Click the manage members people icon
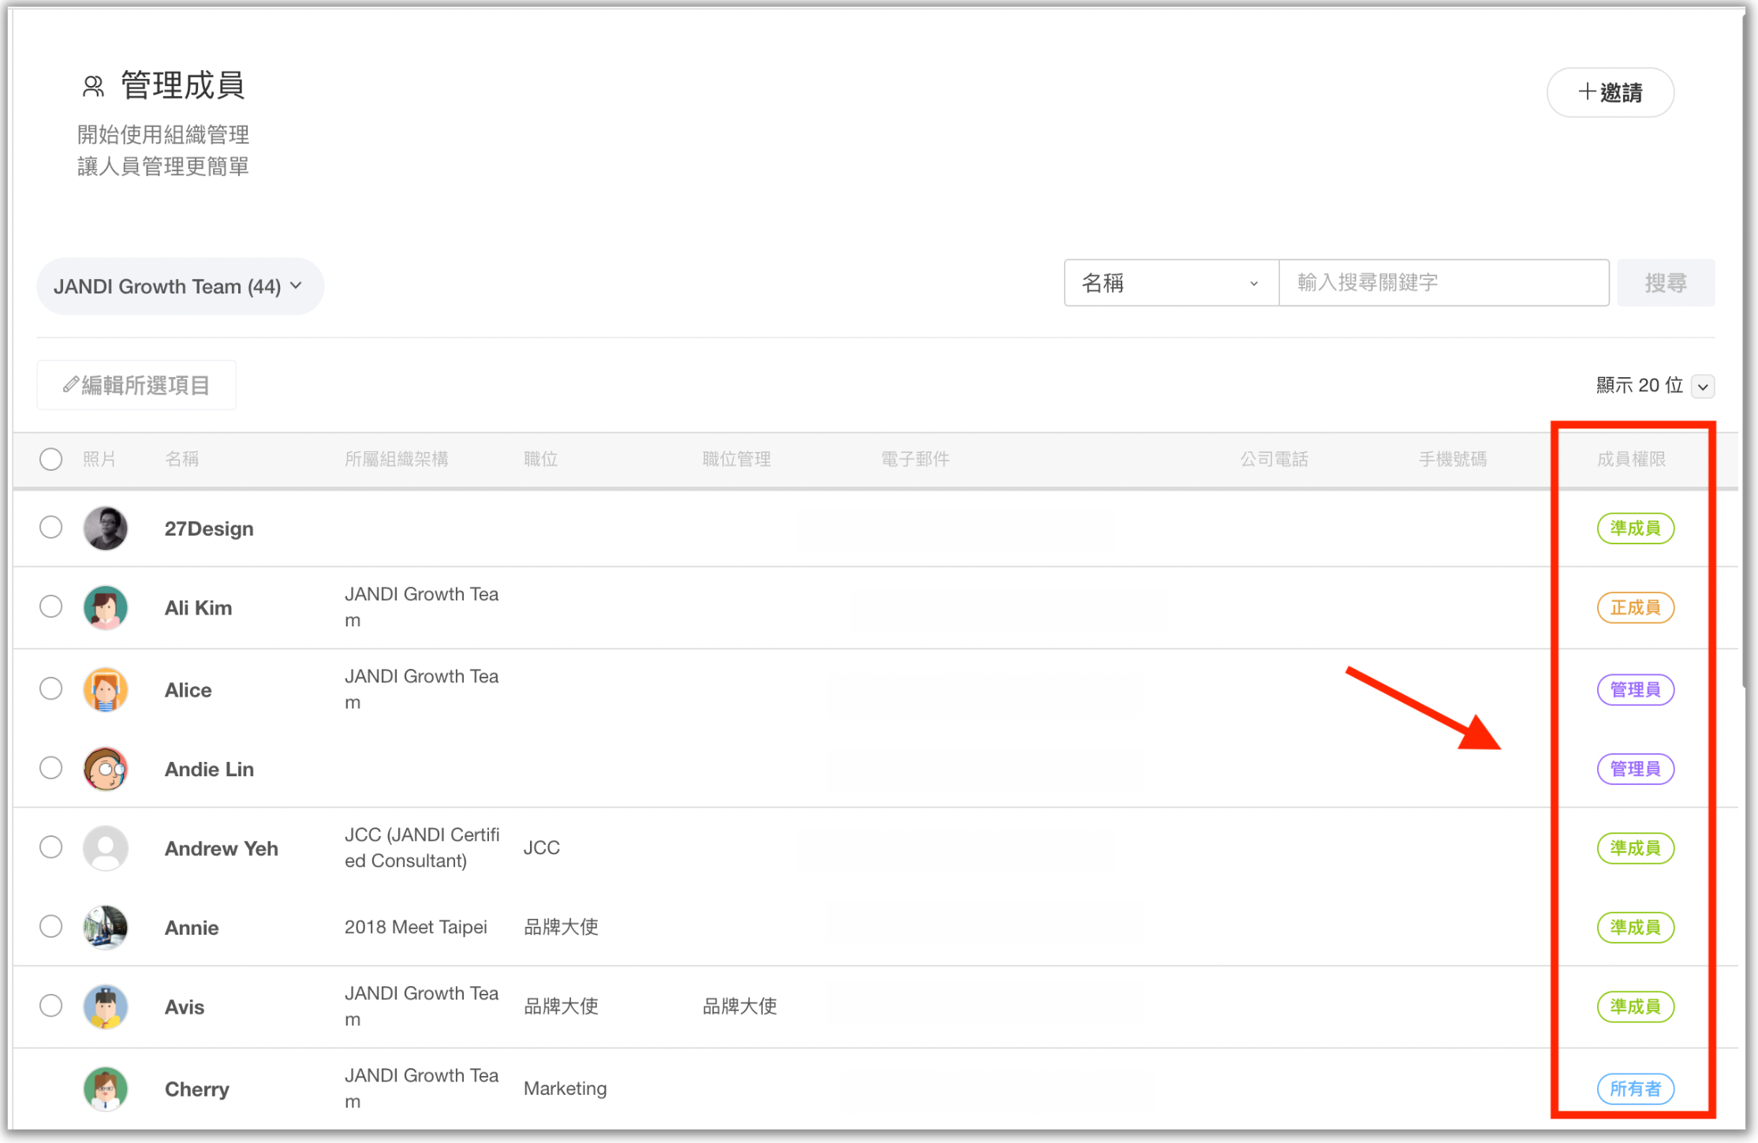 click(93, 86)
